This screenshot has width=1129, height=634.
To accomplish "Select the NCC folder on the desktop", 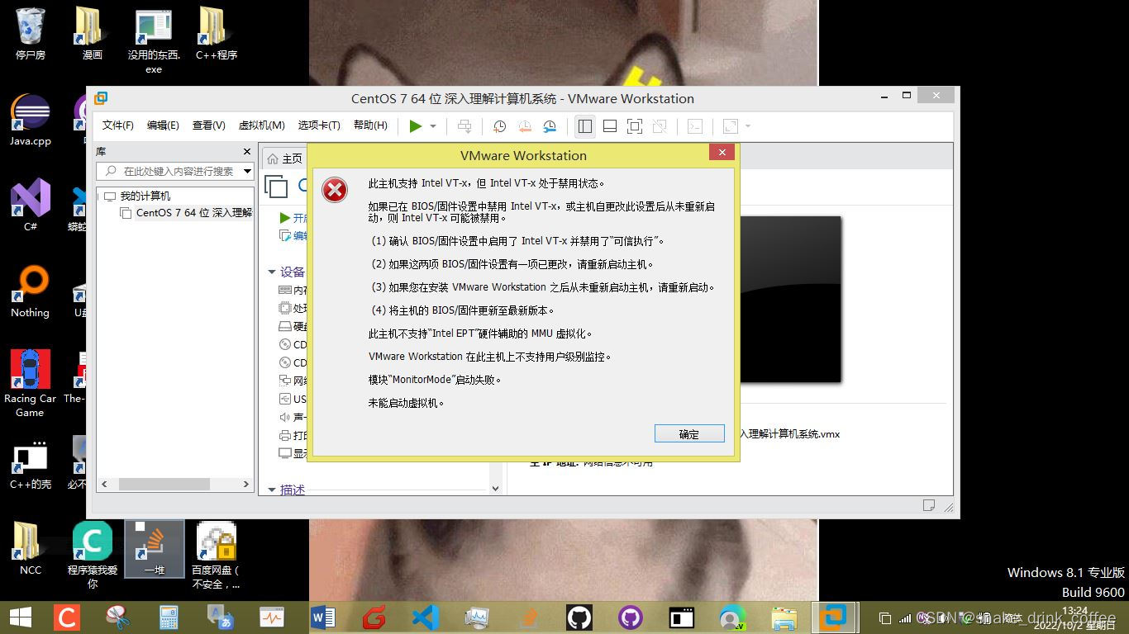I will [31, 548].
